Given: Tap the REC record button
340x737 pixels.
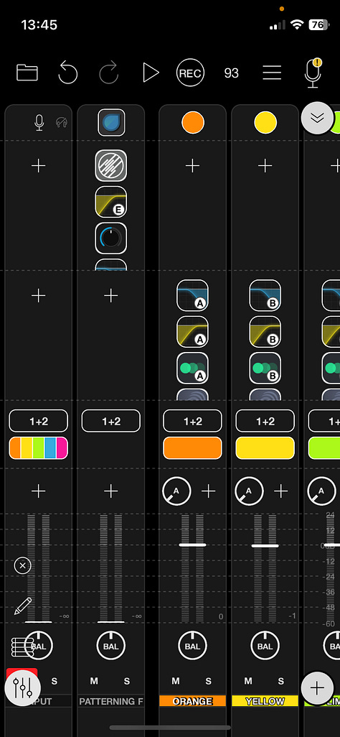Looking at the screenshot, I should point(191,73).
